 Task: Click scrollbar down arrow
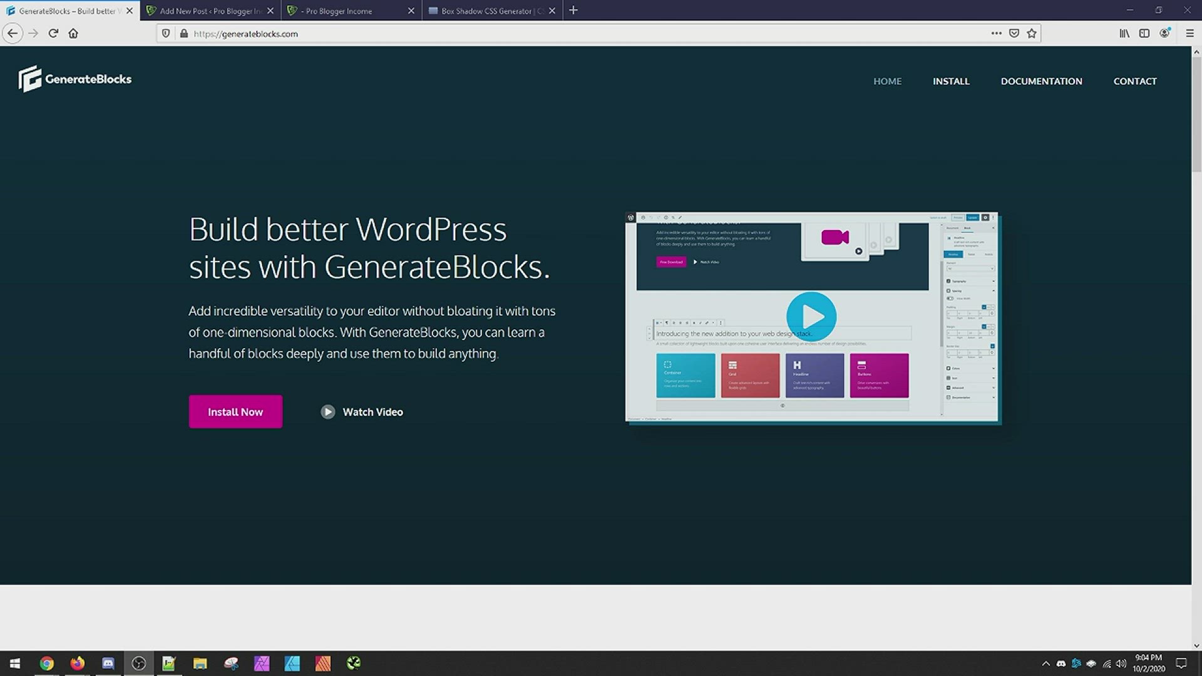point(1196,645)
